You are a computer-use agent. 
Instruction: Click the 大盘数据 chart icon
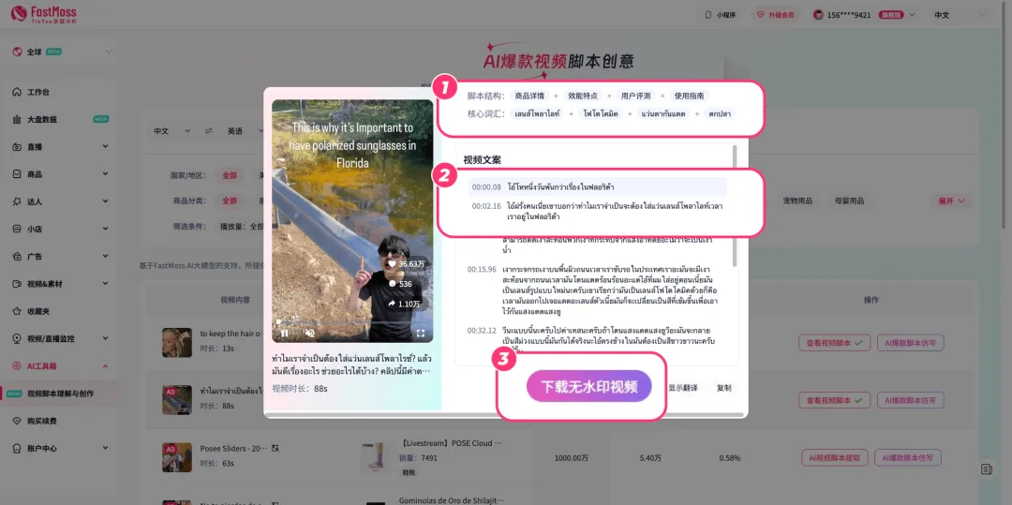[x=18, y=119]
